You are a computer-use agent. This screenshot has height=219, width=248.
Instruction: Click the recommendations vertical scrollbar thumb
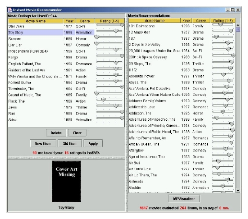(x=238, y=30)
